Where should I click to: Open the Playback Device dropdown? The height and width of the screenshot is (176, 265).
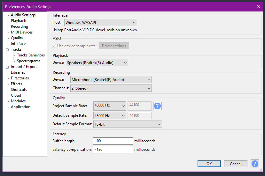click(97, 63)
